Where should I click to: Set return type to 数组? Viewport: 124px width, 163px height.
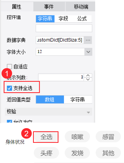coord(50,100)
